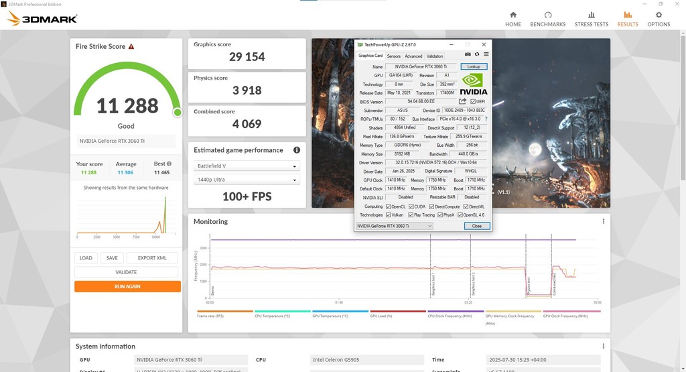Toggle the OpenCL checkbox
Image resolution: width=686 pixels, height=372 pixels.
click(x=388, y=206)
